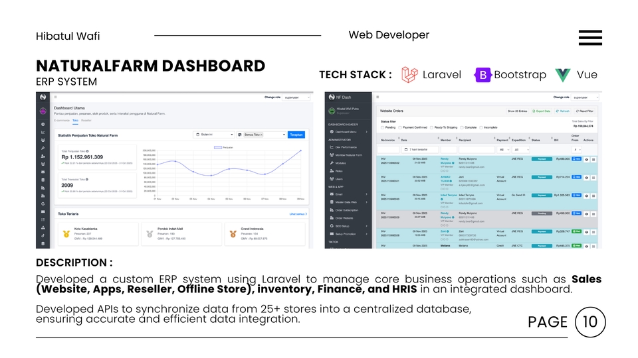
Task: Click the Laravel logo in tech stack
Action: pos(410,75)
